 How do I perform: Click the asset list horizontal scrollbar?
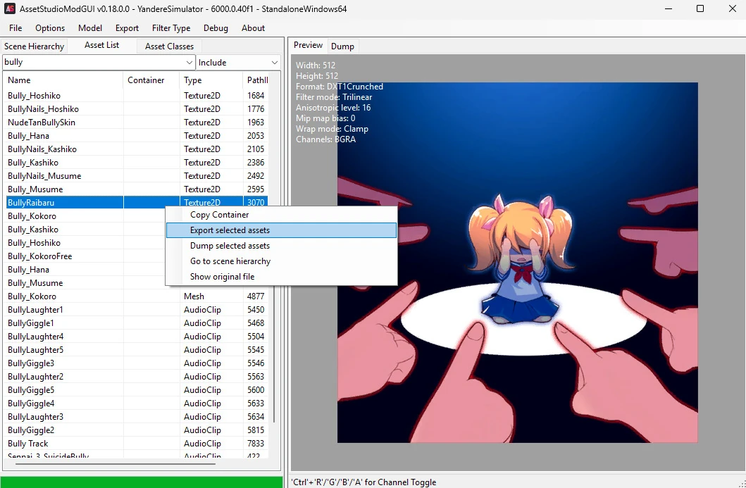point(115,463)
